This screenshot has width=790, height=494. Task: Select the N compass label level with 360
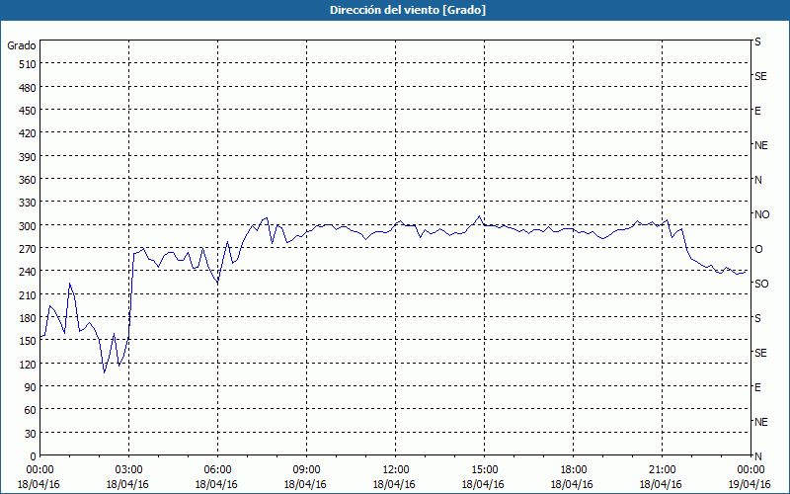[757, 180]
